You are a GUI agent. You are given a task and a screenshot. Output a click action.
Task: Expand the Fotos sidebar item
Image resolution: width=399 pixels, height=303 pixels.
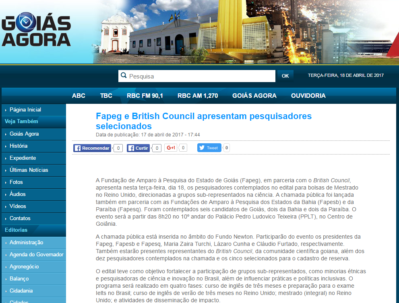coord(16,182)
